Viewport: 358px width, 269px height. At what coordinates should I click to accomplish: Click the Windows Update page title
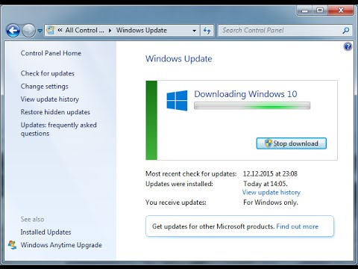[179, 59]
